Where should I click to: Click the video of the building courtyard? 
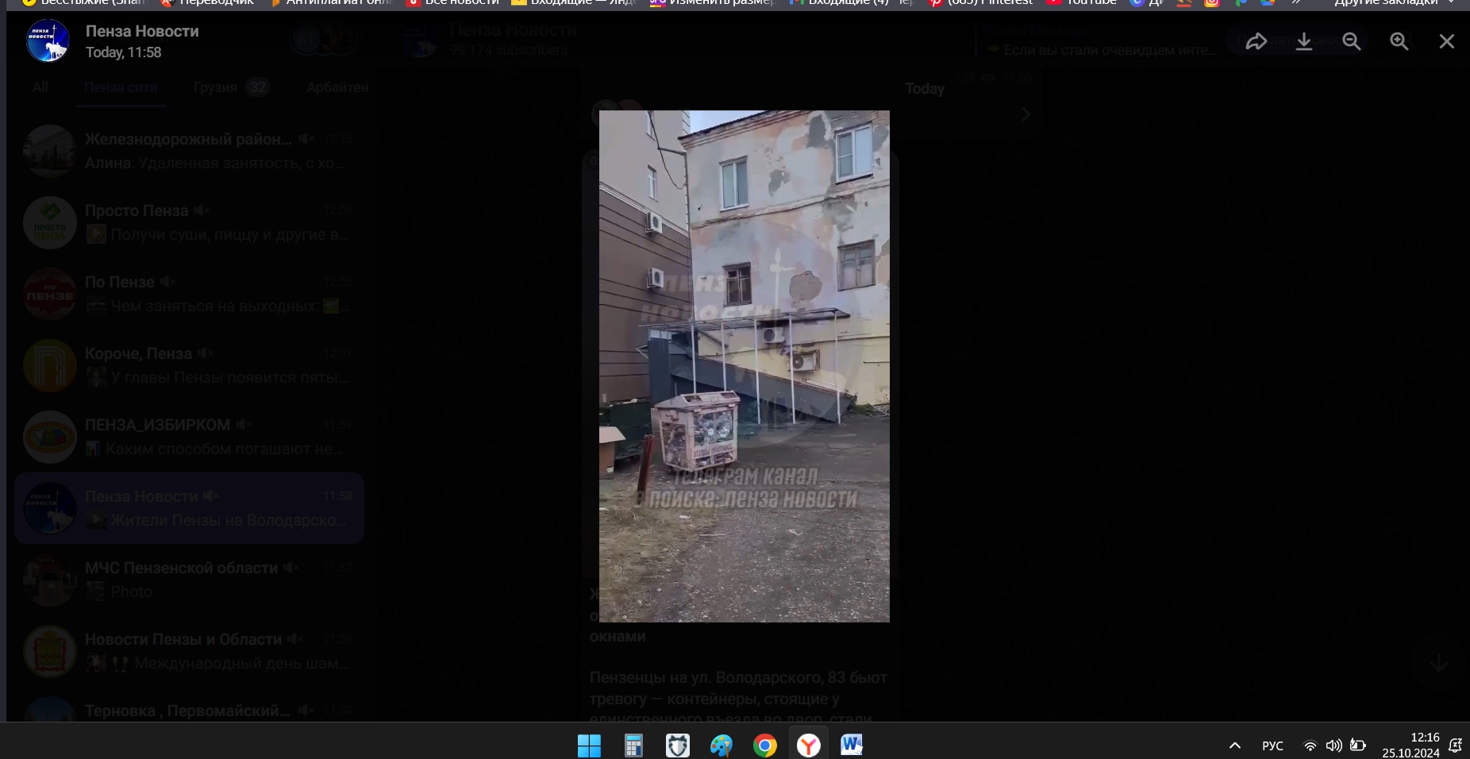(744, 366)
